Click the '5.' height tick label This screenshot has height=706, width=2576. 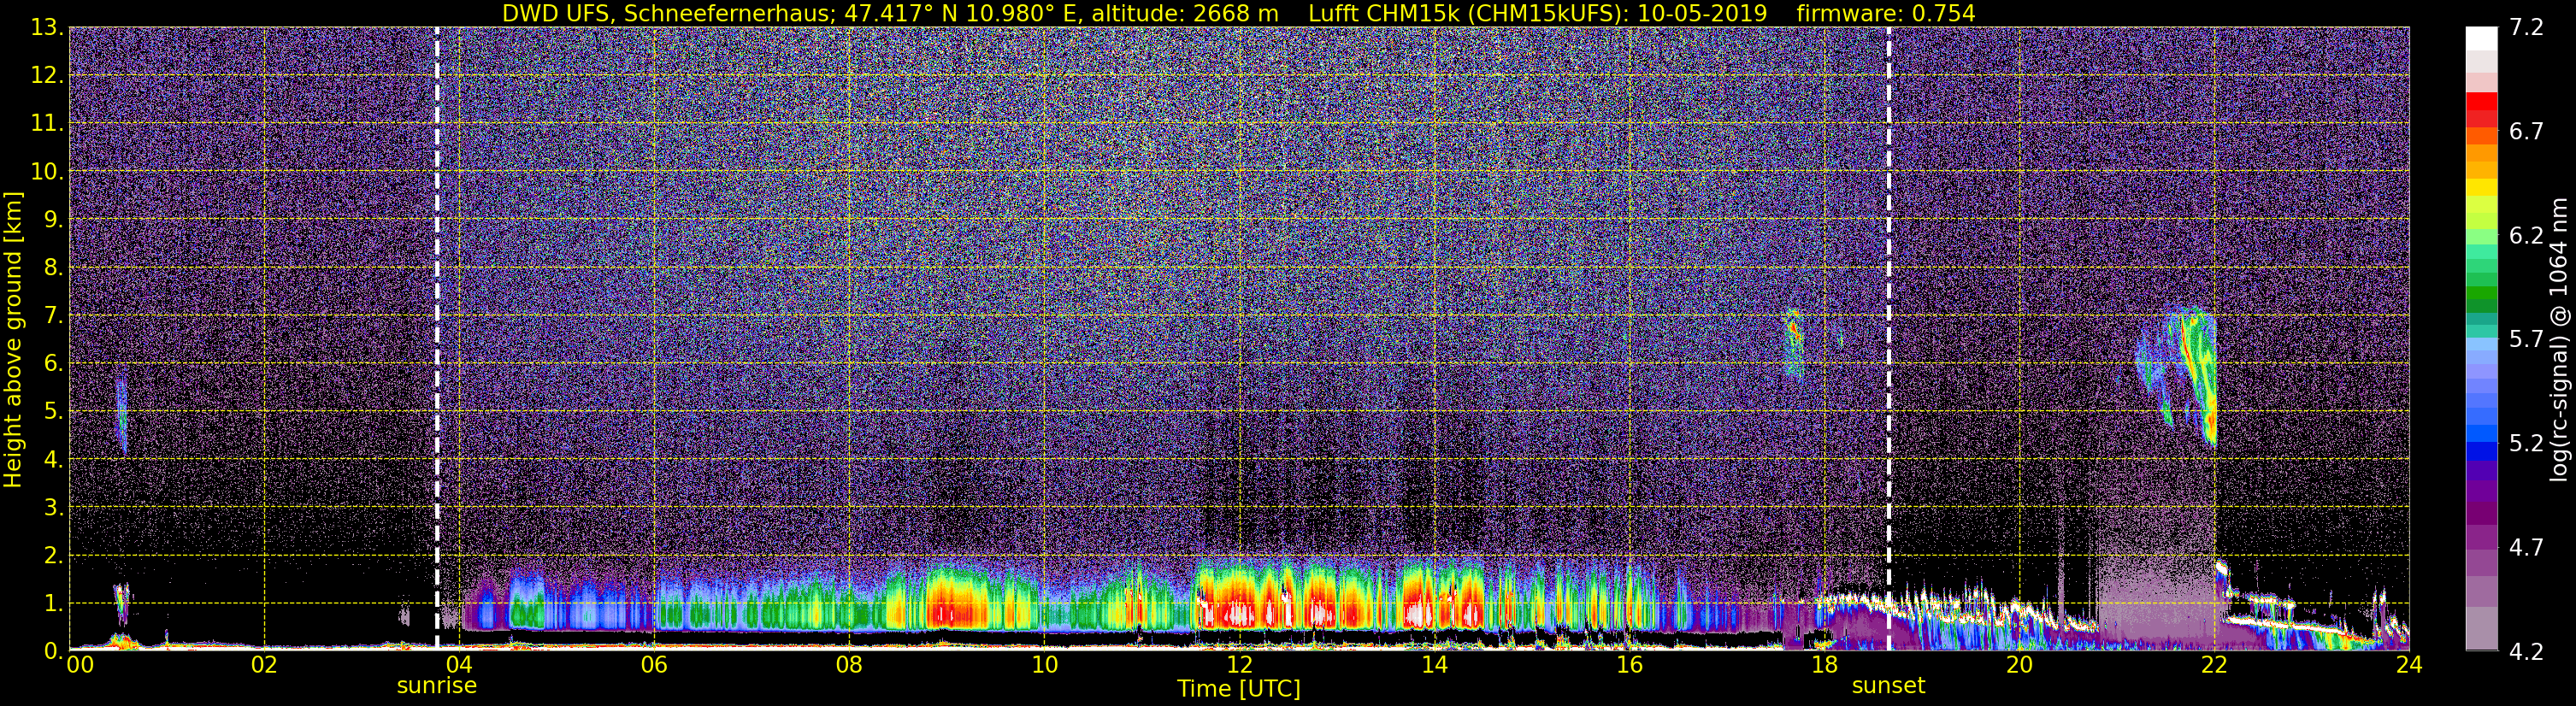[x=54, y=411]
